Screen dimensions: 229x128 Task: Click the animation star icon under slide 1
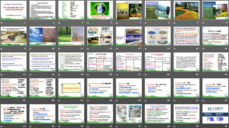pos(2,23)
